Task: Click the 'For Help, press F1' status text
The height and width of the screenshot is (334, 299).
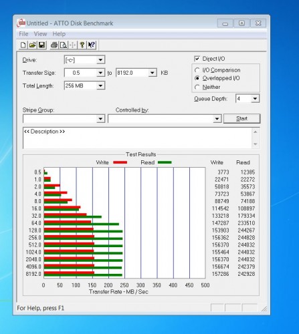Action: [x=40, y=308]
